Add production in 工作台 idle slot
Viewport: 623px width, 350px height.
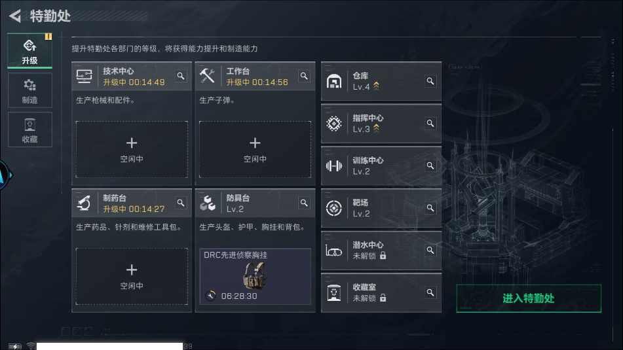tap(255, 149)
